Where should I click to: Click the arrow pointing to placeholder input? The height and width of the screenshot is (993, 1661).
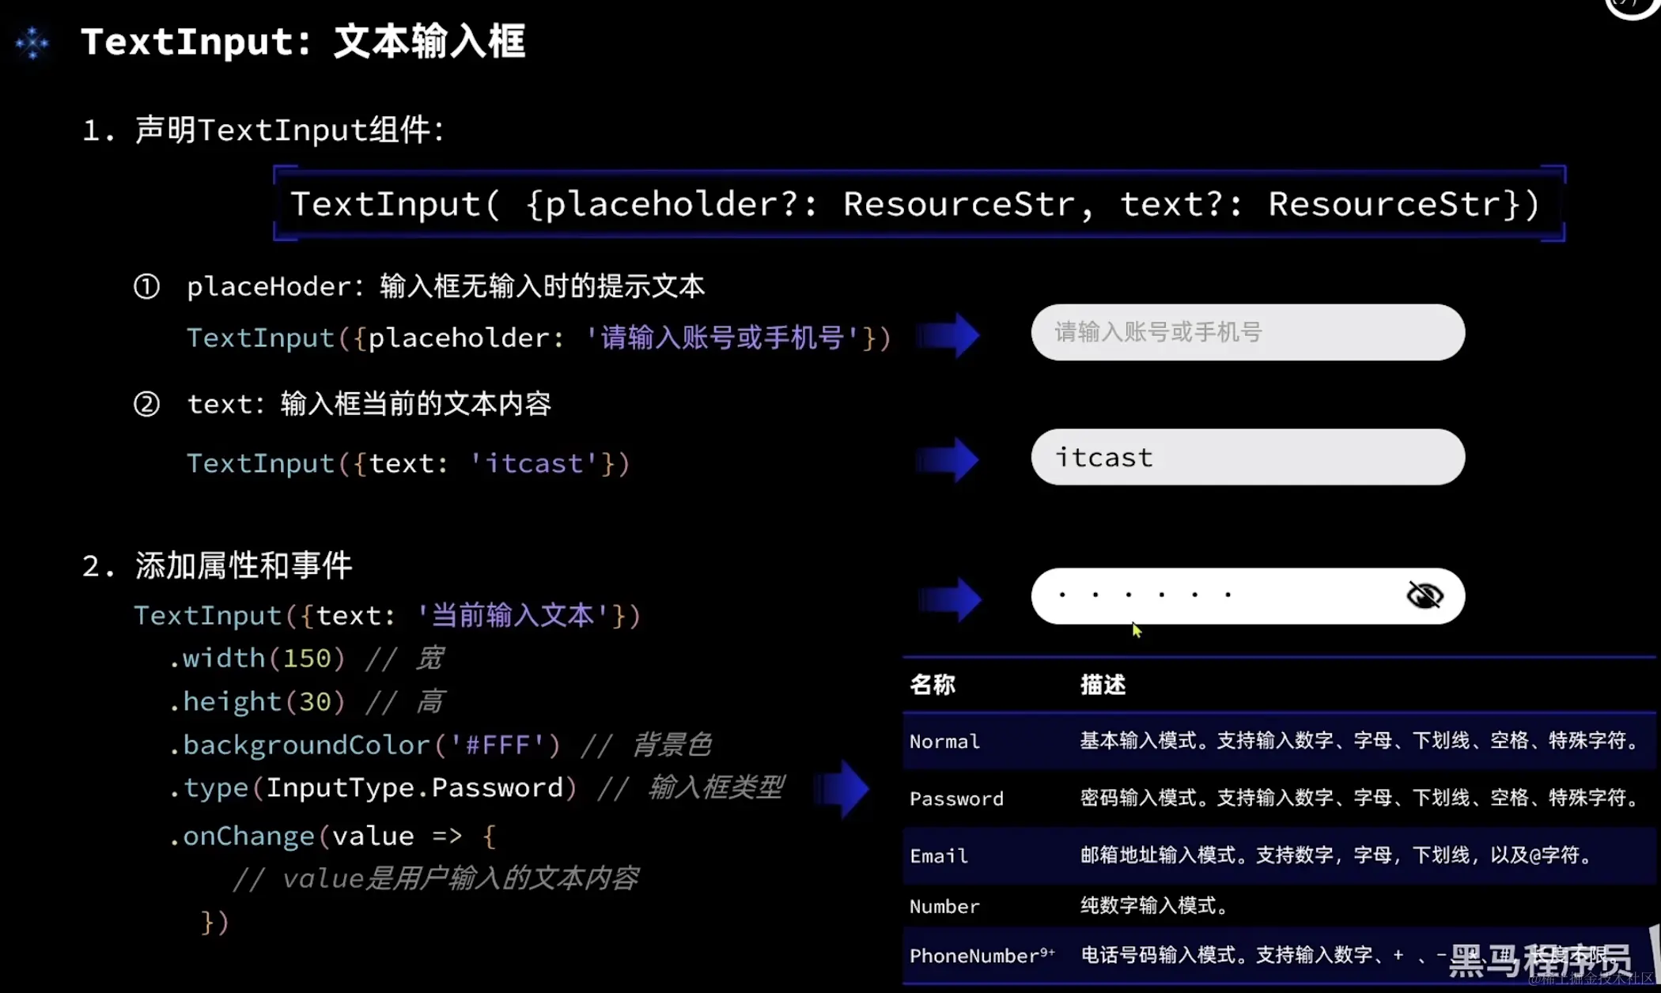(x=950, y=335)
